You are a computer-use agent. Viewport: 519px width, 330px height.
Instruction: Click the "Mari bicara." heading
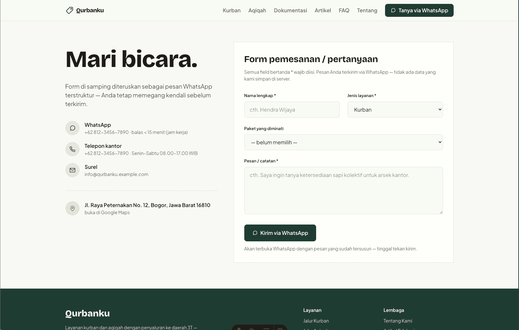(131, 59)
